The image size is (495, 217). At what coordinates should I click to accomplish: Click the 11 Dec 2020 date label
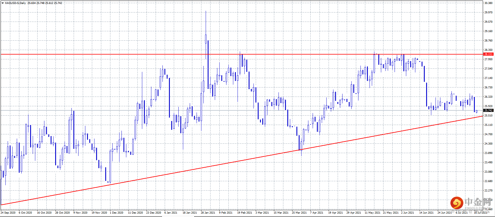135,213
